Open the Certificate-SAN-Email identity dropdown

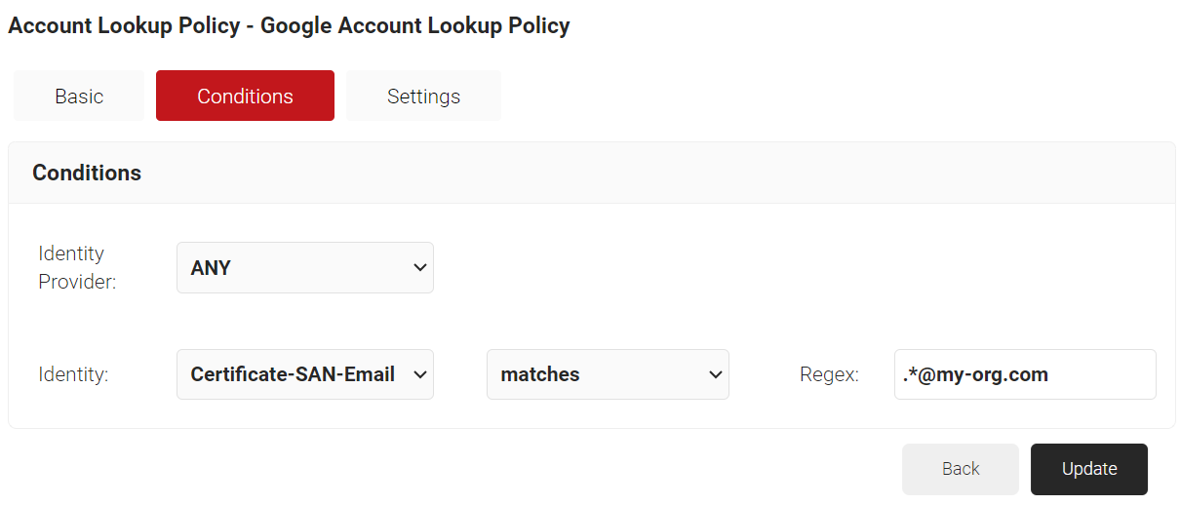[x=304, y=374]
